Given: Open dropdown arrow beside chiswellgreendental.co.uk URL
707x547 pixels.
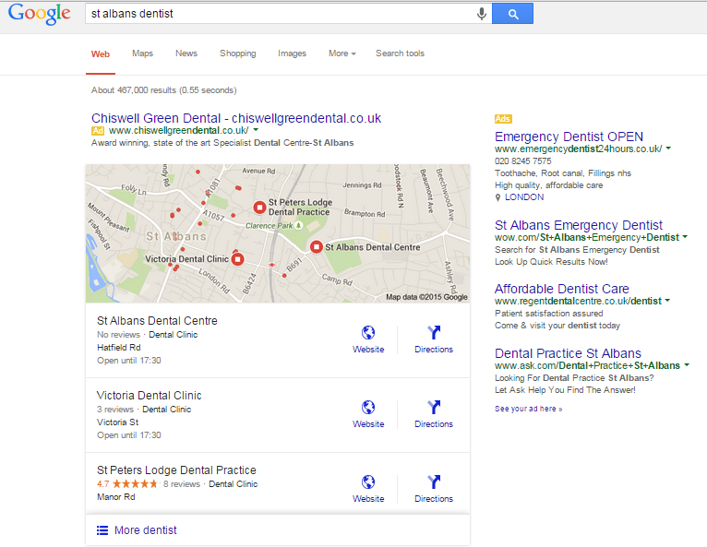Looking at the screenshot, I should 256,130.
